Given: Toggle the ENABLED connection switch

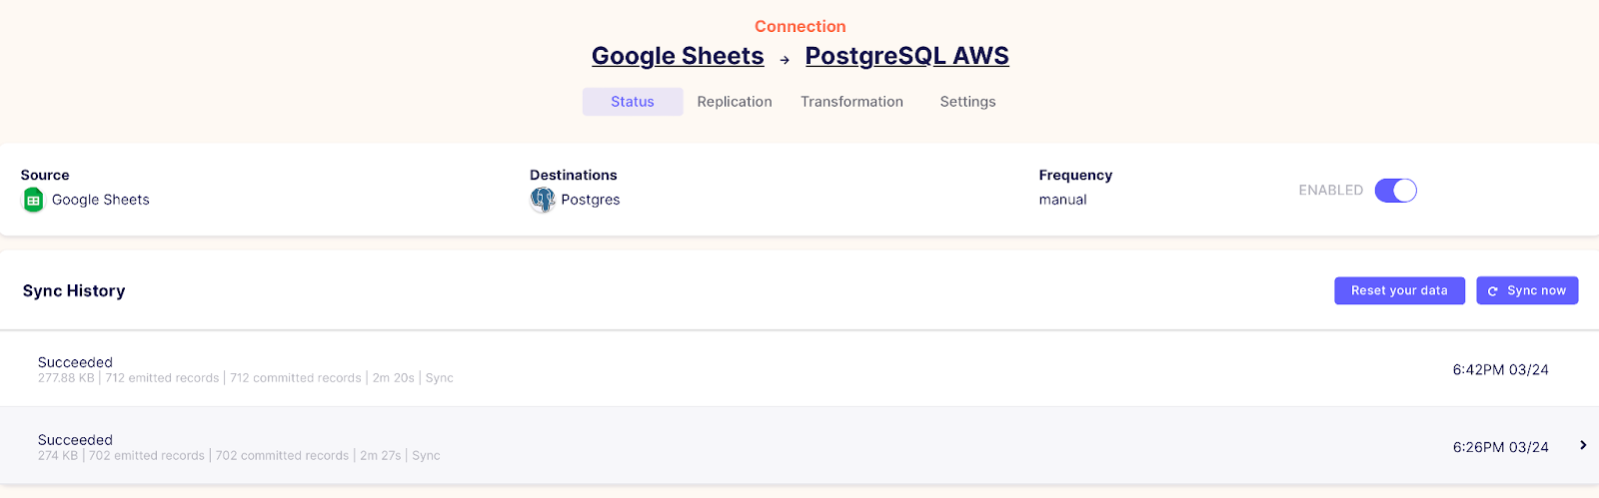Looking at the screenshot, I should point(1395,191).
